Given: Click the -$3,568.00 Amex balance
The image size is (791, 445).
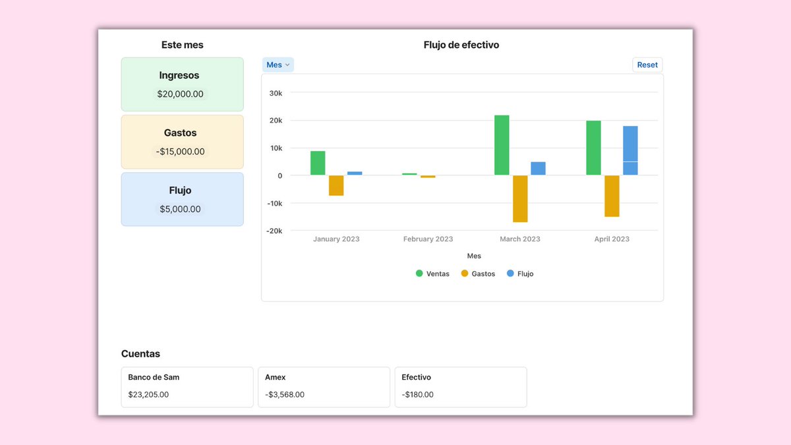Looking at the screenshot, I should [x=285, y=395].
